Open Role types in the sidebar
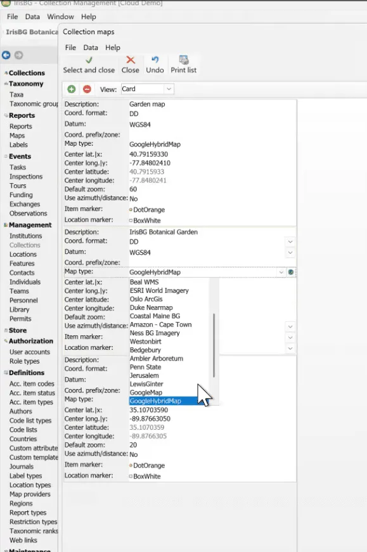 (24, 361)
